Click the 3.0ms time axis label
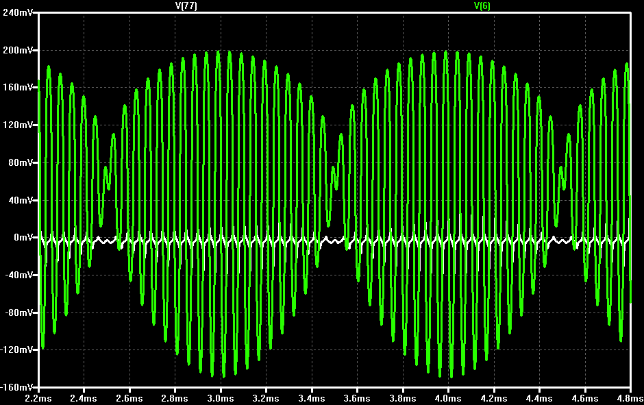This screenshot has width=644, height=405. coord(221,398)
